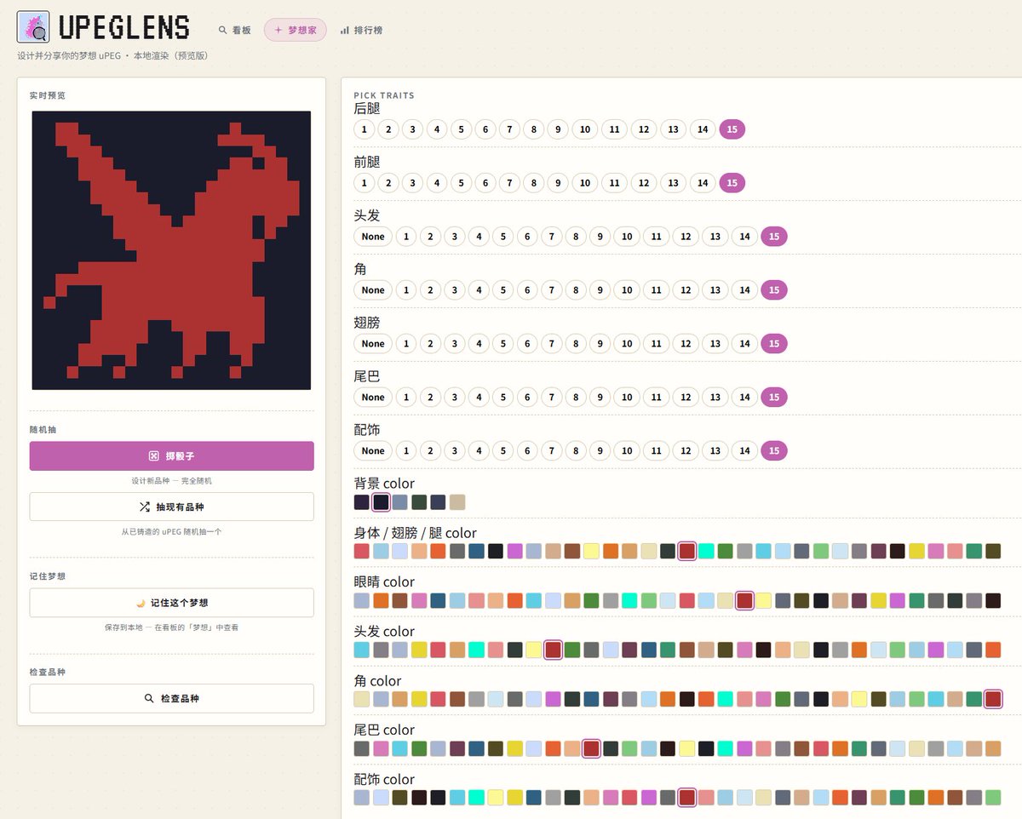This screenshot has width=1022, height=819.
Task: Pick the beige 背景 color swatch
Action: tap(457, 502)
